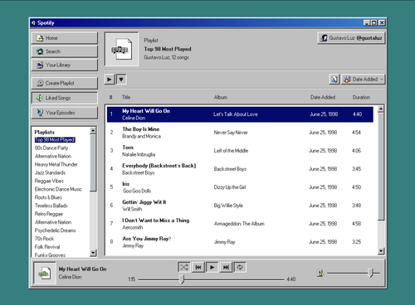Open the Folk Revival playlist
The image size is (415, 305).
click(x=47, y=247)
